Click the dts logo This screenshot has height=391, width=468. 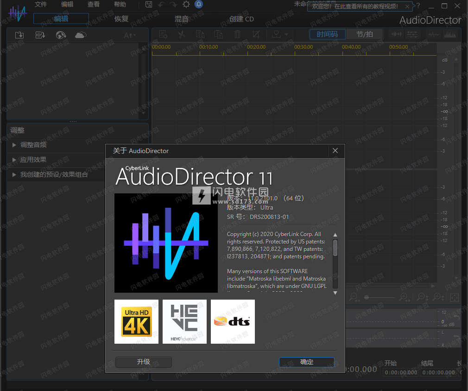pyautogui.click(x=233, y=322)
